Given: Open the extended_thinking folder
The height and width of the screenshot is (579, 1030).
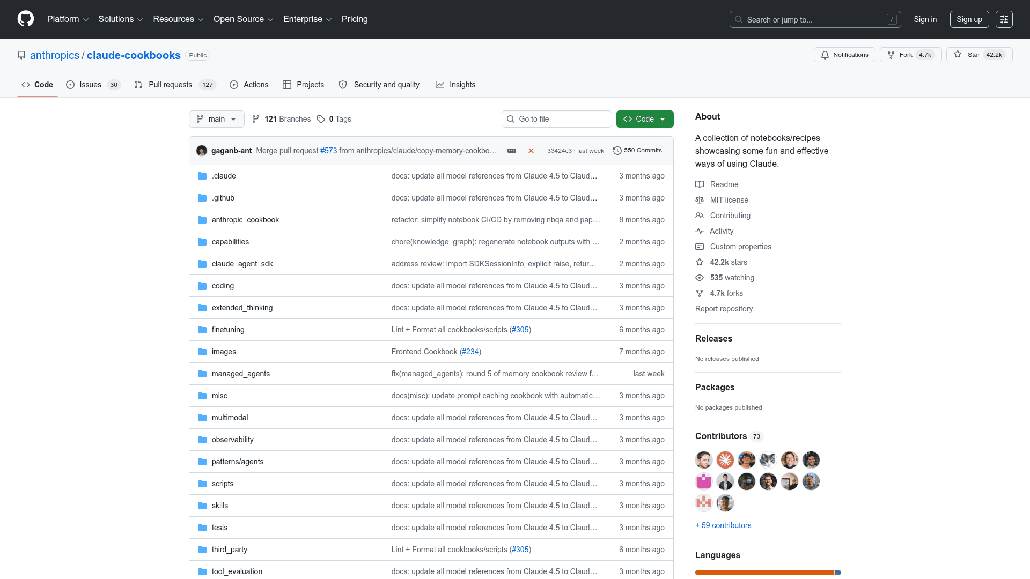Looking at the screenshot, I should click(x=242, y=308).
